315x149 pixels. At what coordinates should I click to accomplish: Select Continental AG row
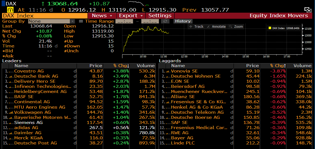[x=79, y=102]
